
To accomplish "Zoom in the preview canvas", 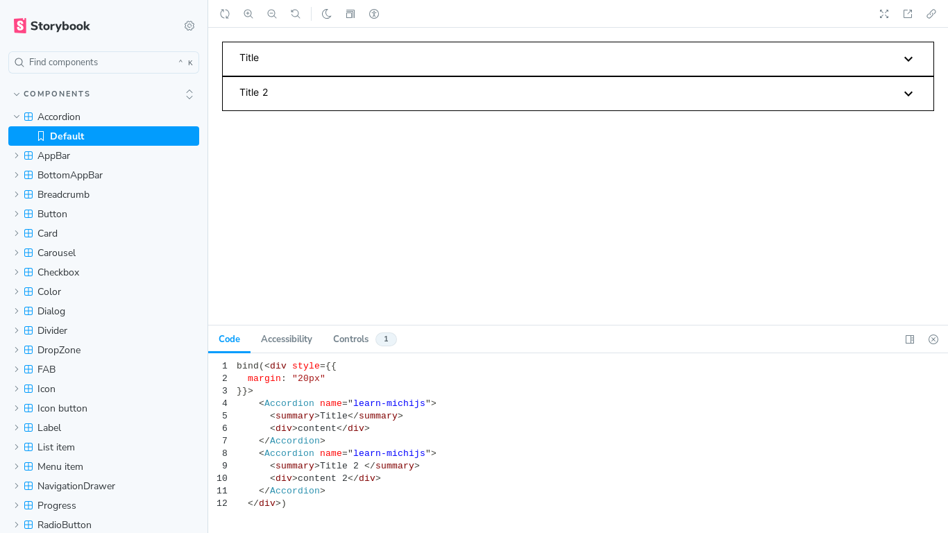I will [x=248, y=14].
